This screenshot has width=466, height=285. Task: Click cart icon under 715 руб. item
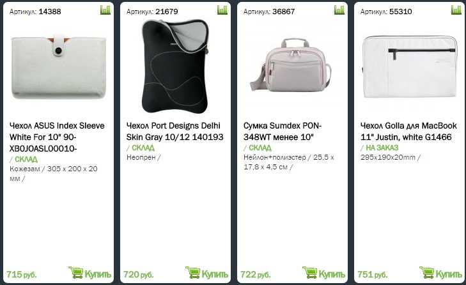point(76,272)
